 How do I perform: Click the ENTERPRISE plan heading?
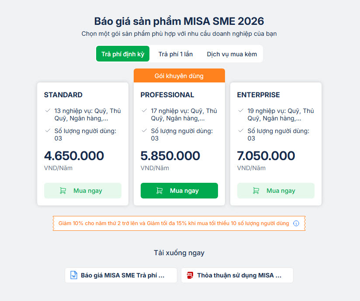click(x=258, y=95)
